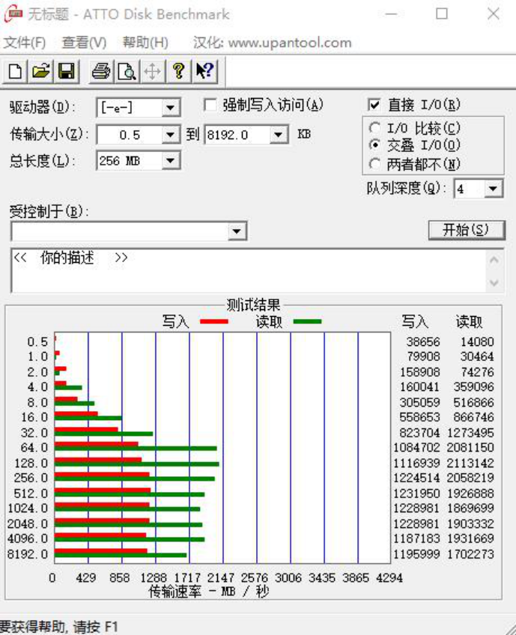
Task: Open Print Preview magnifier icon
Action: pos(127,71)
